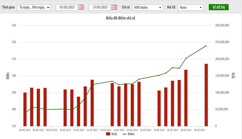The image size is (242, 139).
Task: Click the shortest volume bar on 12-05-2021
Action: (x=79, y=112)
